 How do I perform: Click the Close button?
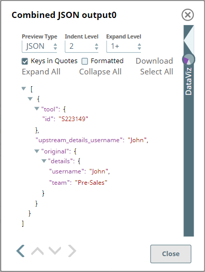coord(171,254)
